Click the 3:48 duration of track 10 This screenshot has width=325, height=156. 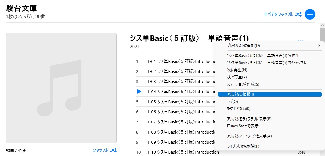click(301, 152)
